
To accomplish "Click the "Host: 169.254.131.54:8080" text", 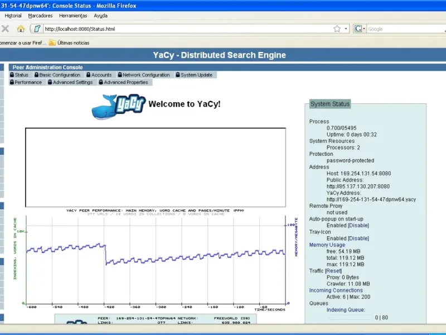I will pos(358,174).
